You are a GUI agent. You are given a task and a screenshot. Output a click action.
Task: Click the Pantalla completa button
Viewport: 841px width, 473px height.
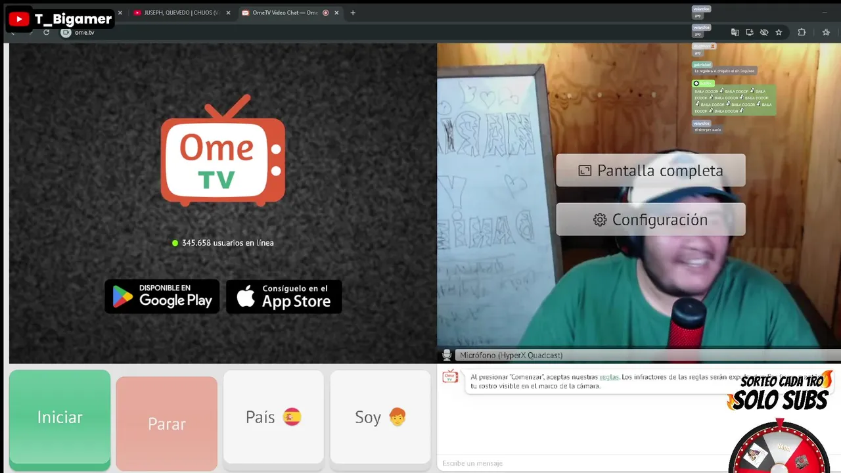coord(650,170)
